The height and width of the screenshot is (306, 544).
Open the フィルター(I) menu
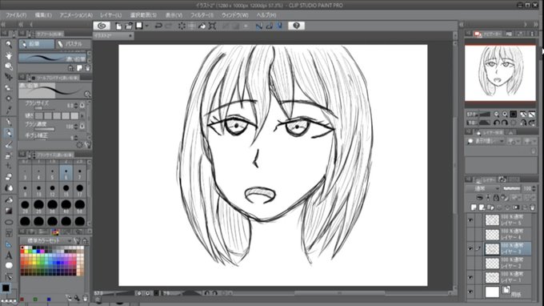[x=202, y=15]
